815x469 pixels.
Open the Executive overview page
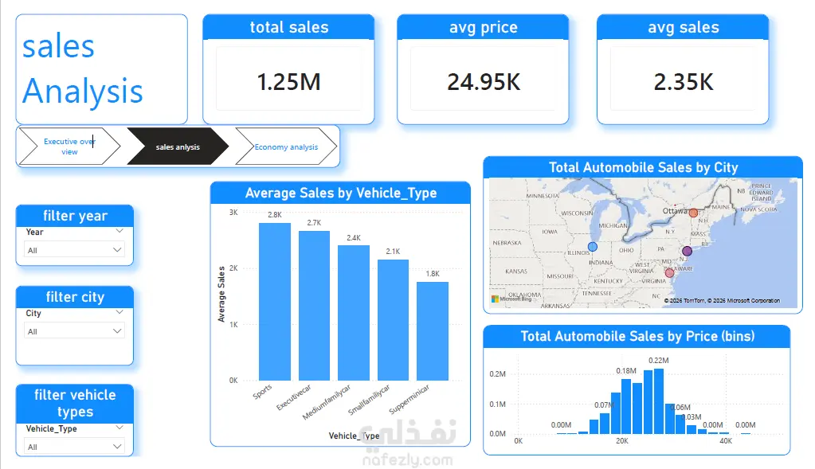click(69, 147)
